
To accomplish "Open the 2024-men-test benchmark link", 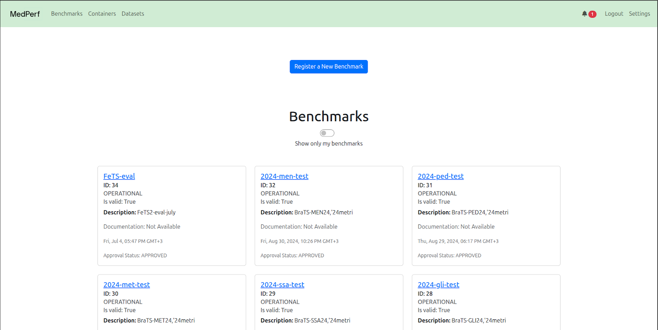I will pos(284,176).
